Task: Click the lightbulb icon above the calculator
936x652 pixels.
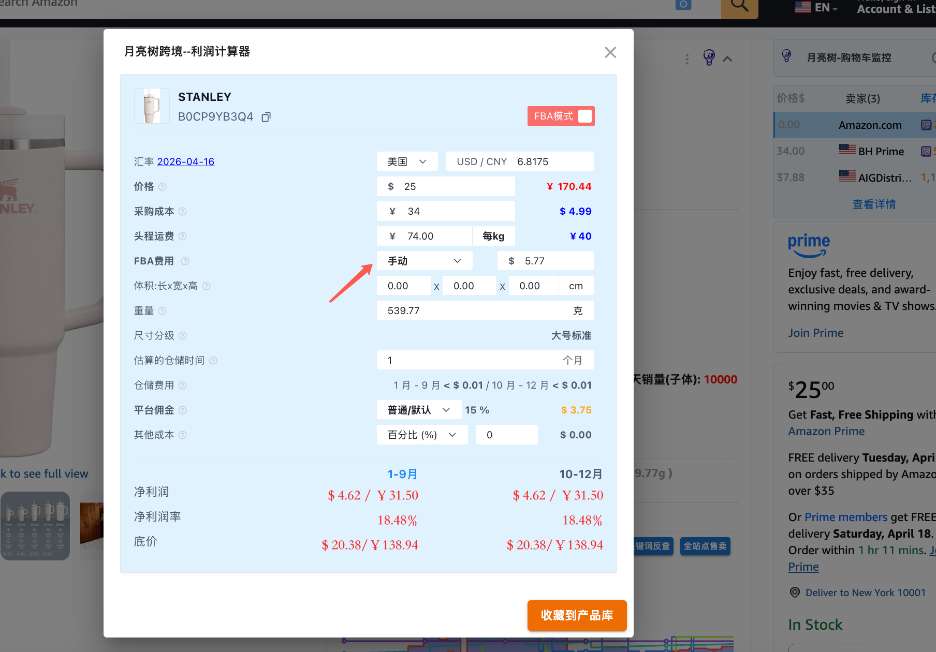Action: [x=709, y=57]
